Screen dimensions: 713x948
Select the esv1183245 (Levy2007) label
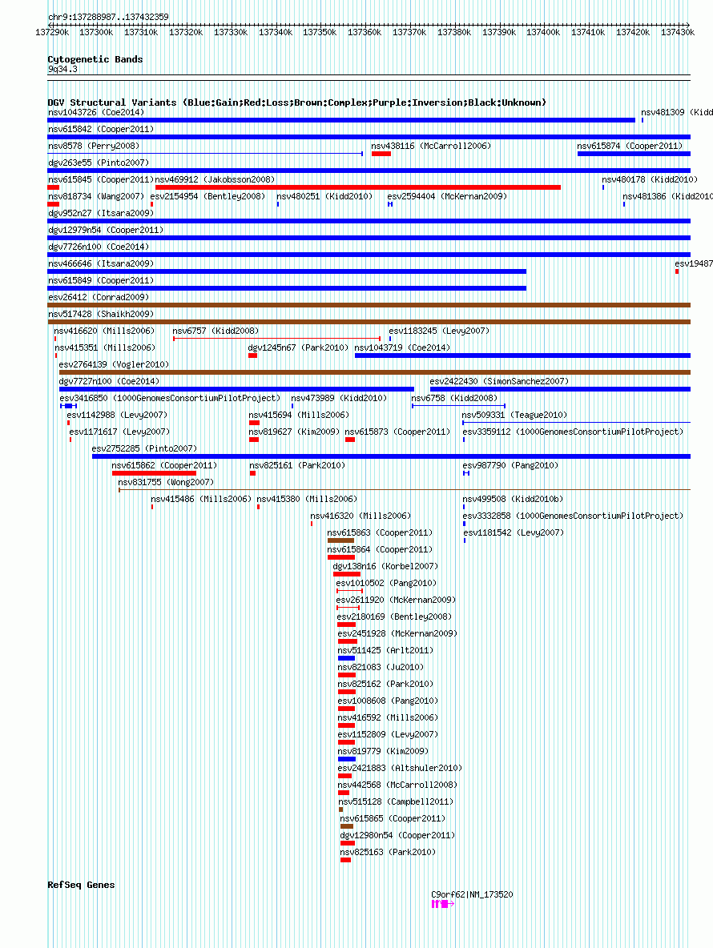[x=439, y=331]
